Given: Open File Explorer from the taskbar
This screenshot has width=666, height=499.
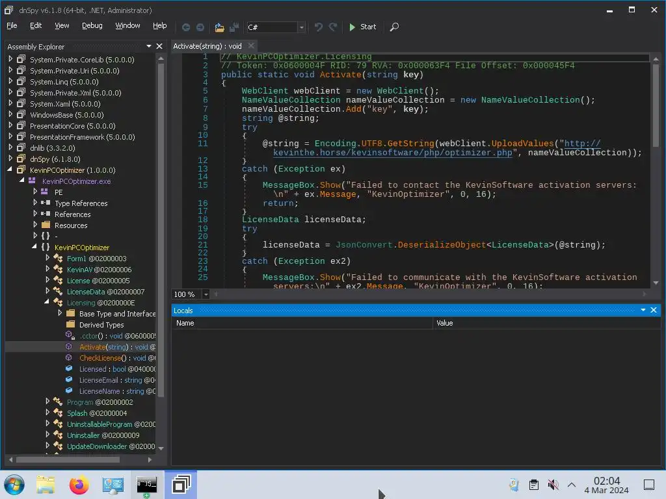Looking at the screenshot, I should point(46,485).
